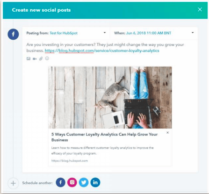Attach a file using the paperclip icon

point(41,58)
